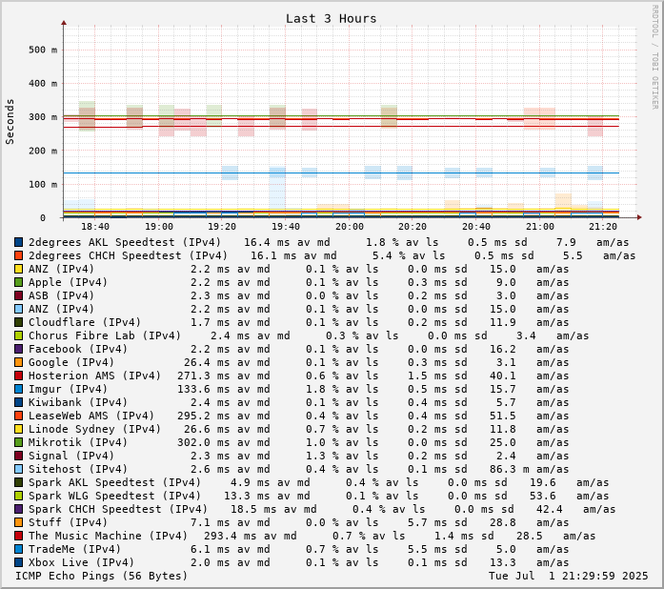664x589 pixels.
Task: Click the Apple (IPv4) green legend swatch
Action: coord(18,282)
